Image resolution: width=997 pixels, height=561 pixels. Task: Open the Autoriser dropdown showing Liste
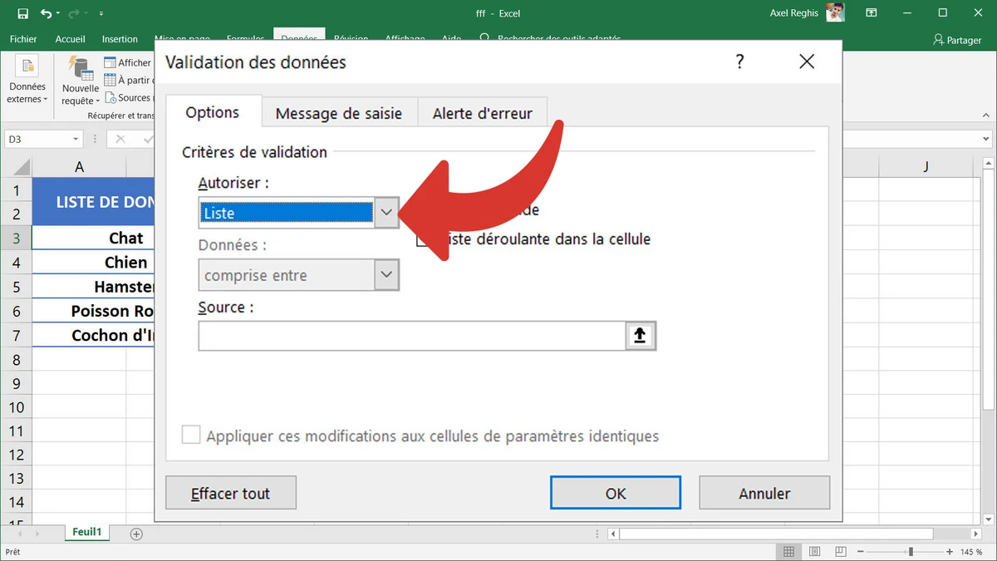click(x=385, y=213)
